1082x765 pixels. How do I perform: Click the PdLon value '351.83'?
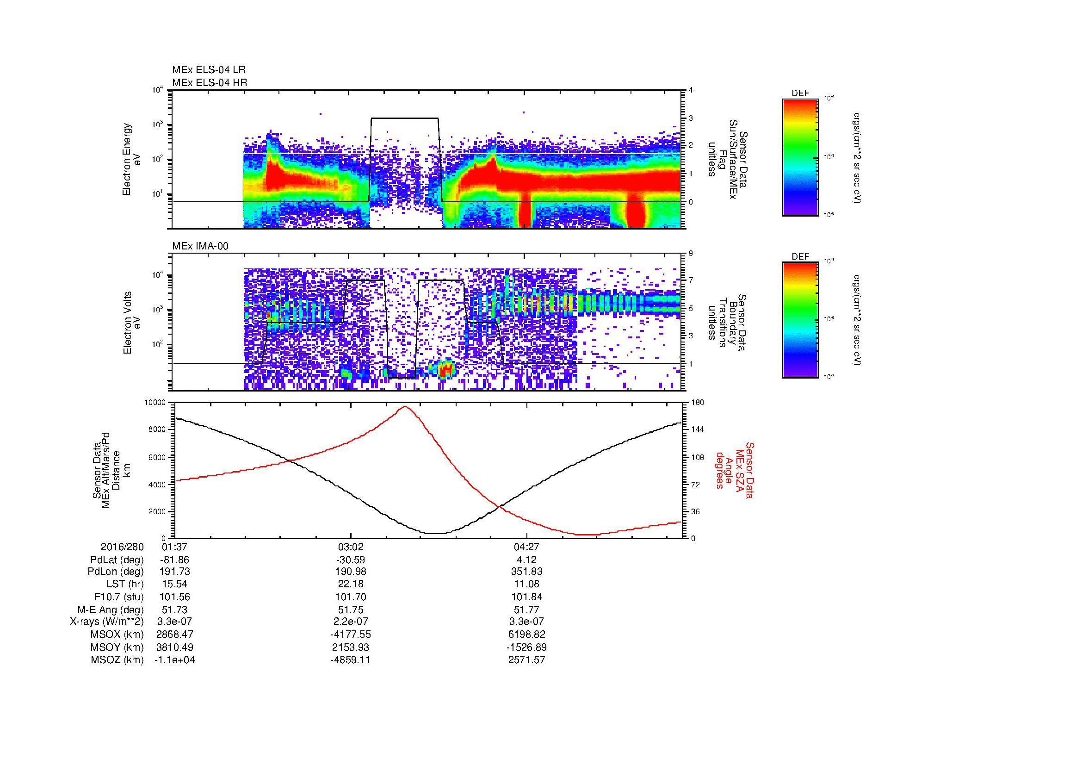pos(527,571)
